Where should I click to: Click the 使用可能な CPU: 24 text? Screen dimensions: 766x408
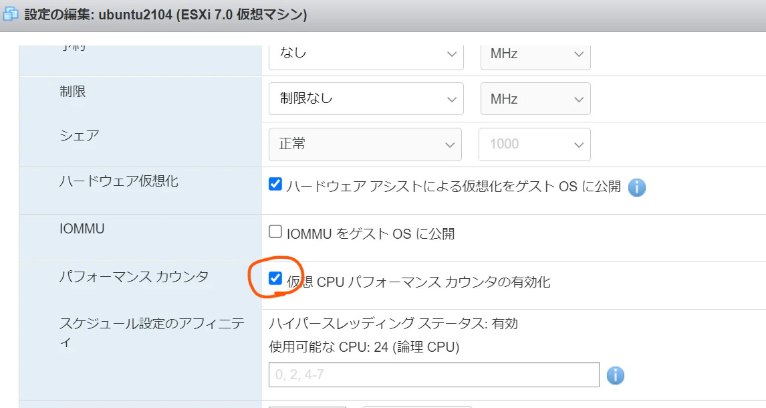[x=364, y=347]
